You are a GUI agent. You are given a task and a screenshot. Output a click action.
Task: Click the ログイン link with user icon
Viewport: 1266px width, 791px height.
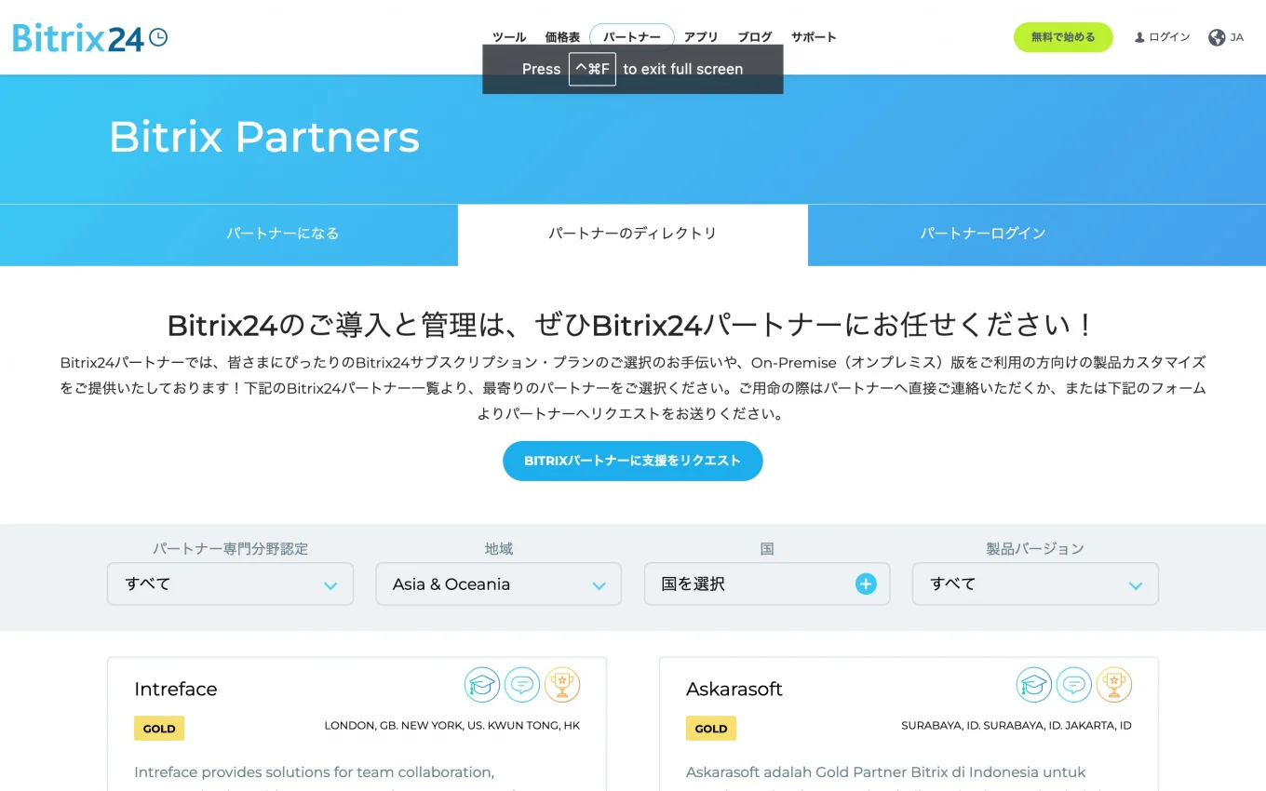coord(1162,37)
